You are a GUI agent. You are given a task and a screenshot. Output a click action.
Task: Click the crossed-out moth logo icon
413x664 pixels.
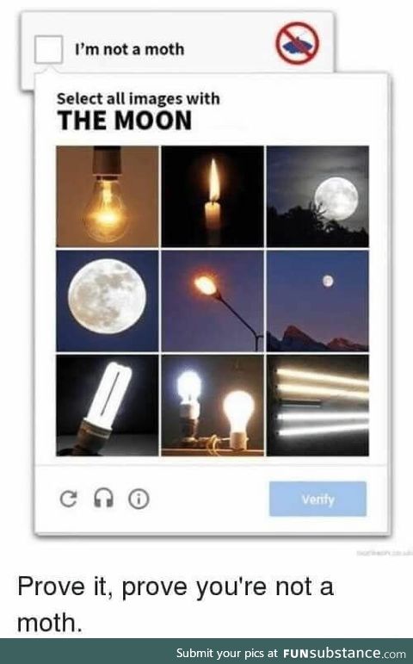(297, 44)
